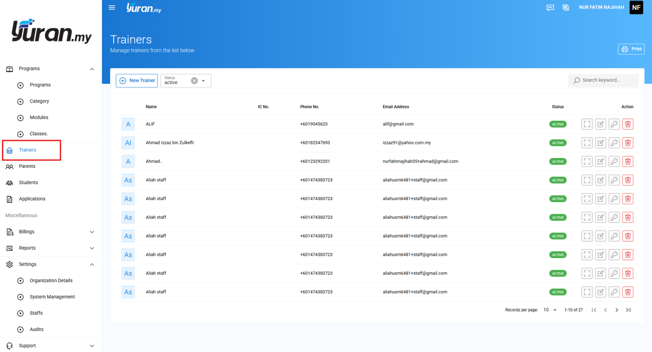
Task: Go to next page of trainers
Action: coord(617,310)
